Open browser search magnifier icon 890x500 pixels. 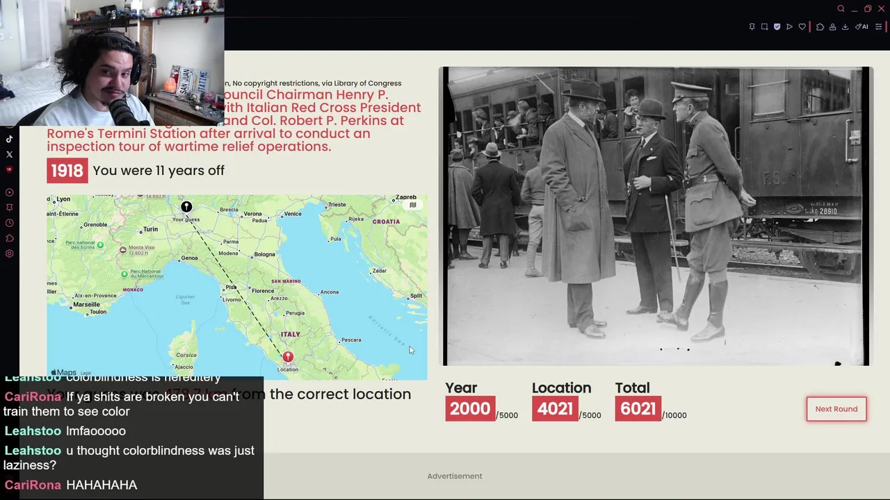point(841,9)
